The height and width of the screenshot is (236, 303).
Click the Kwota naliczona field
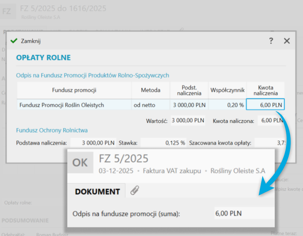pyautogui.click(x=272, y=120)
